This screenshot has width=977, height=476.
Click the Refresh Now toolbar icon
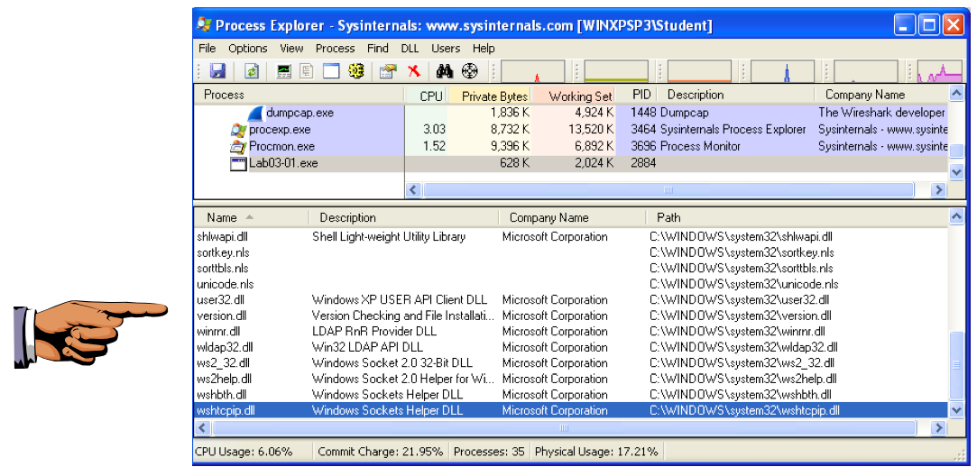tap(251, 71)
